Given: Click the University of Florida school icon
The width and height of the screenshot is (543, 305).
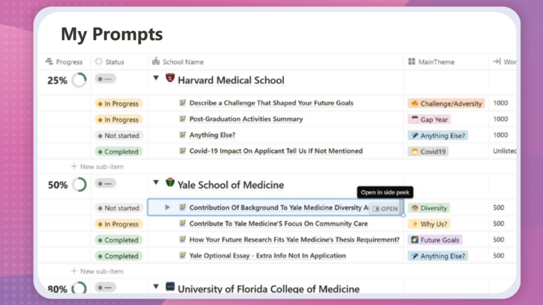Looking at the screenshot, I should (x=170, y=286).
